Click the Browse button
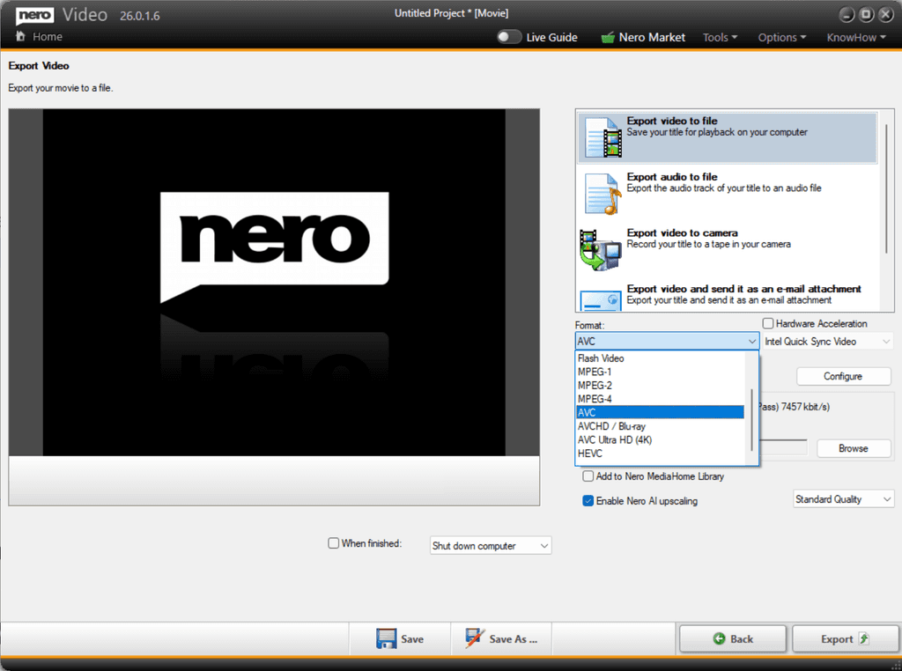The image size is (902, 671). pyautogui.click(x=853, y=448)
